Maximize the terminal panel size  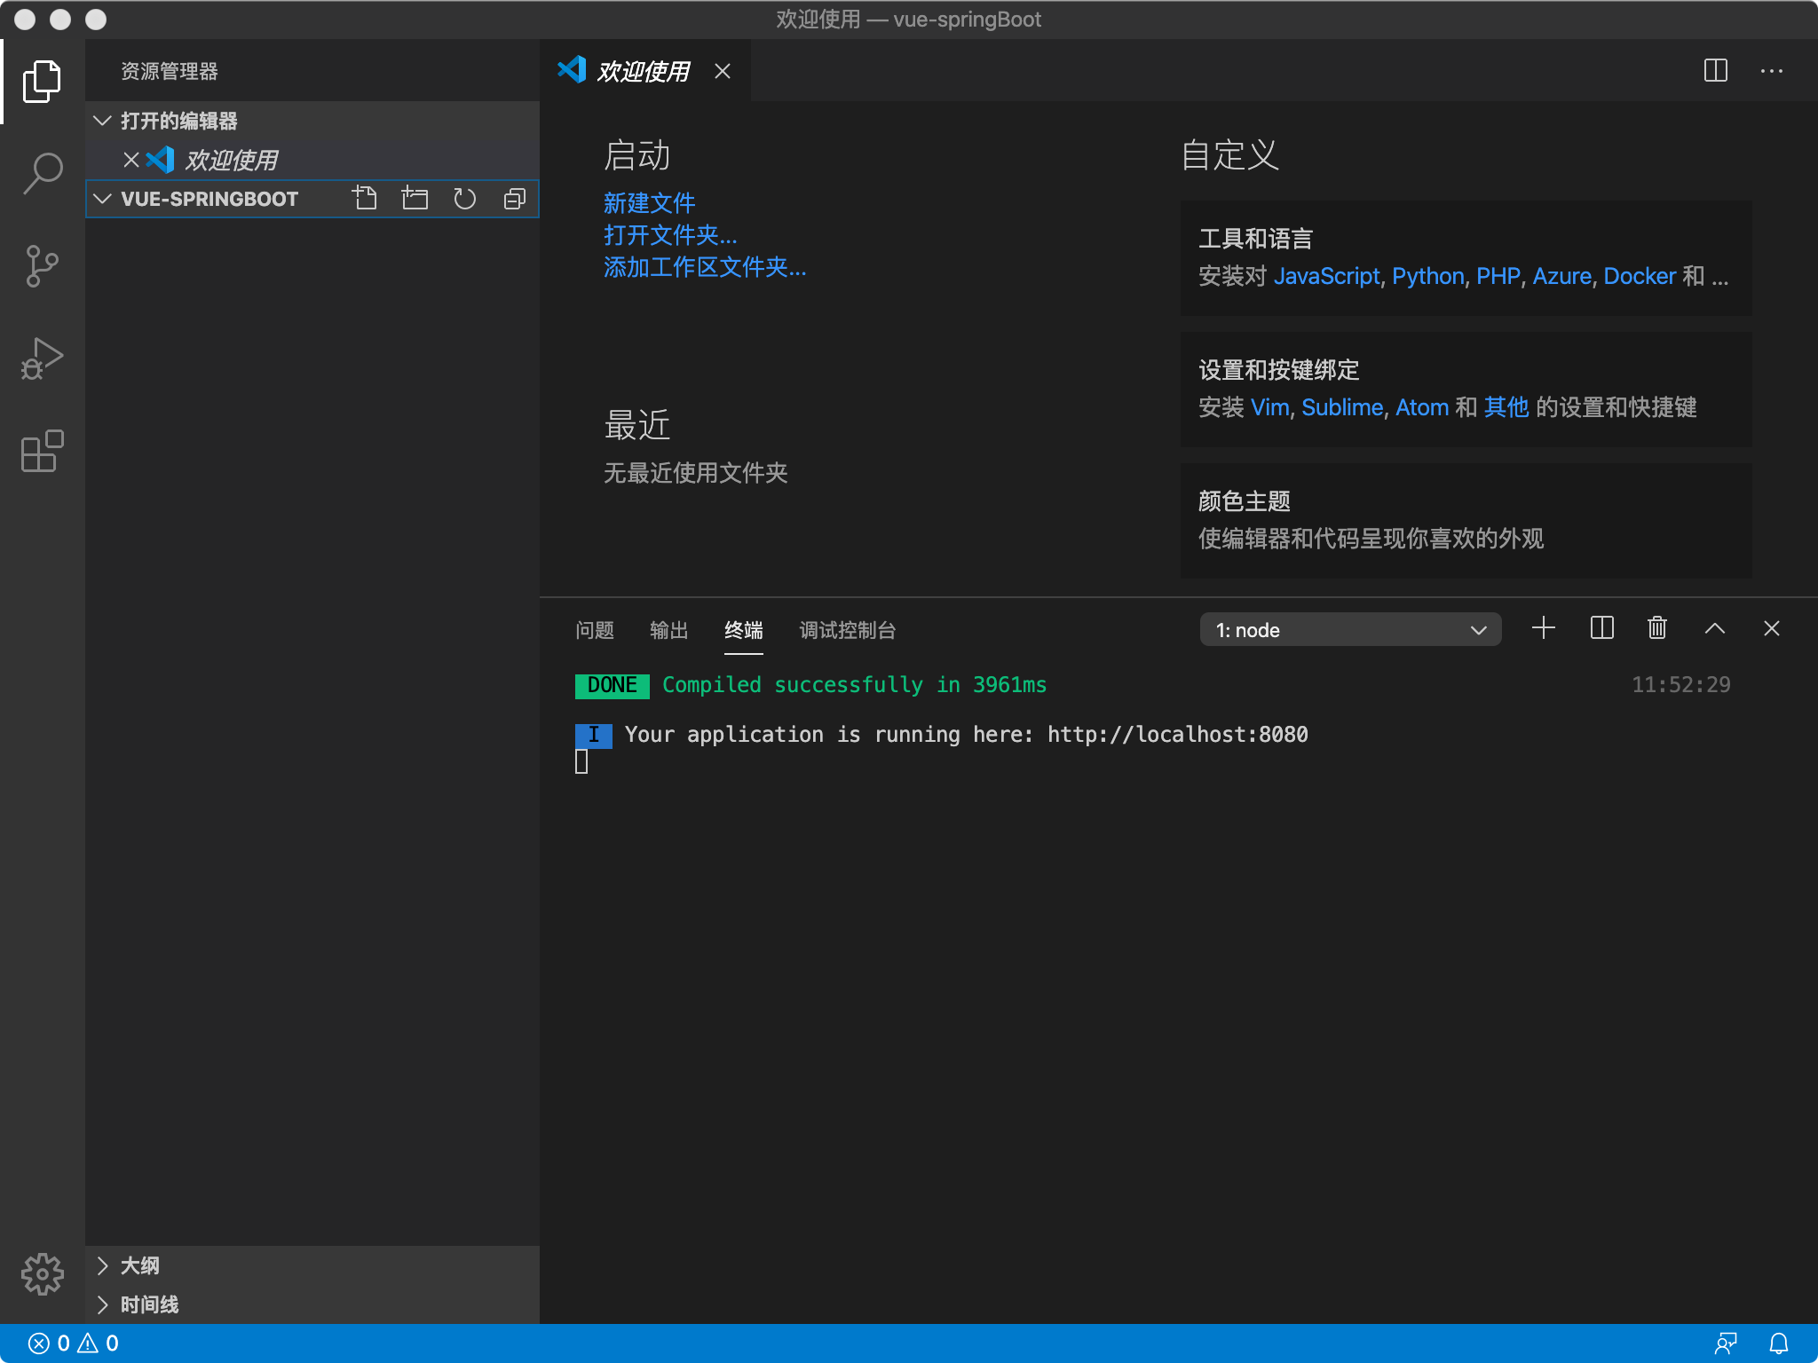click(1714, 629)
